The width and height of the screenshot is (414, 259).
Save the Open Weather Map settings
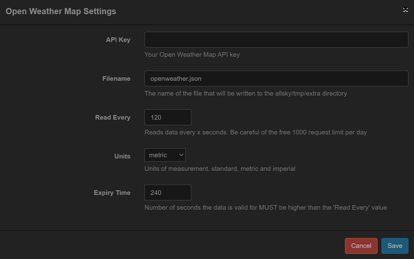(395, 245)
